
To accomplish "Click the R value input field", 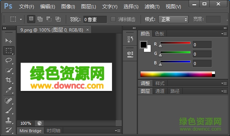I will click(202, 45).
